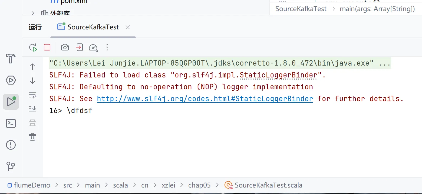This screenshot has width=422, height=194.
Task: Open the Git version control window
Action: [11, 166]
